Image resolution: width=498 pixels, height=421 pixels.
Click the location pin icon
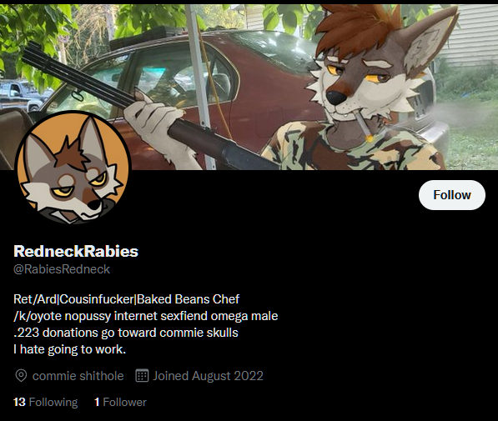tap(21, 376)
